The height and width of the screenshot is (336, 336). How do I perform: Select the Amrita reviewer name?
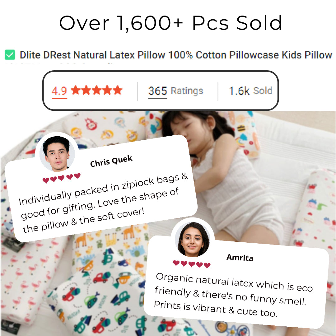click(x=240, y=257)
